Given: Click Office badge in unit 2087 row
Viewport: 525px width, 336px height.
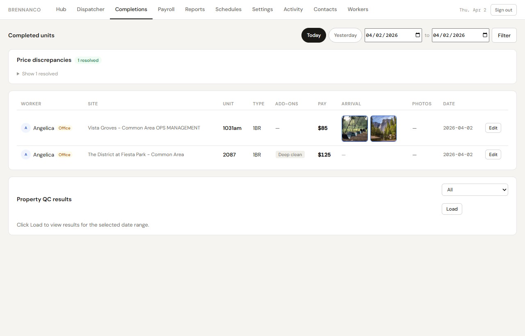Looking at the screenshot, I should [x=64, y=155].
